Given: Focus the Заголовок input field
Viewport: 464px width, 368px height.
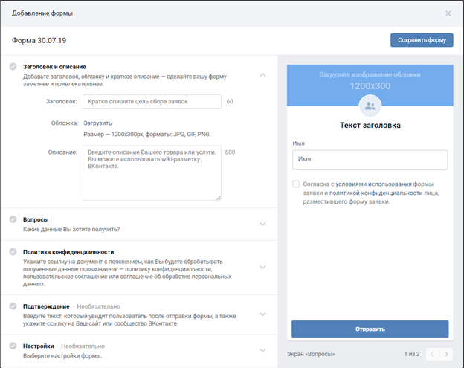Looking at the screenshot, I should [x=152, y=101].
